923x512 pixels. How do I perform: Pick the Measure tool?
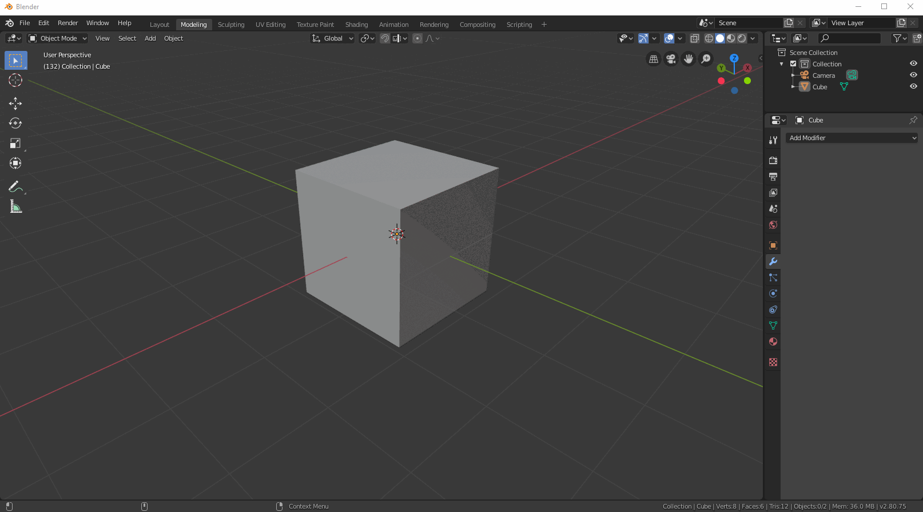tap(15, 207)
